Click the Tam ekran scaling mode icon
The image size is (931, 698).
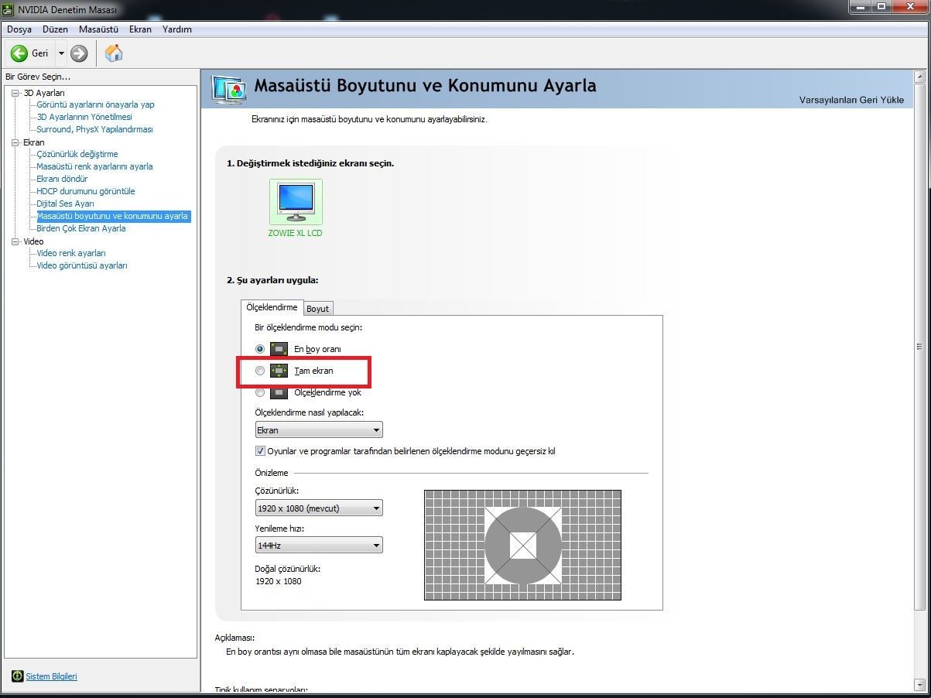click(x=279, y=371)
